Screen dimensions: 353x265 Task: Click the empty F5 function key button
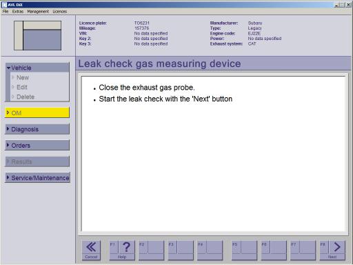click(x=244, y=251)
